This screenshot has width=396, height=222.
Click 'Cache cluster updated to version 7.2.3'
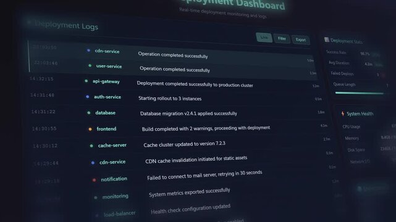pyautogui.click(x=184, y=144)
